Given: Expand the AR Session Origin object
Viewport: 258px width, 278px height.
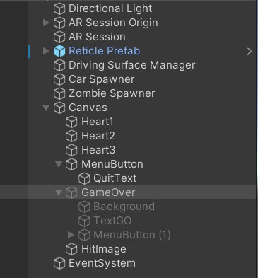Looking at the screenshot, I should click(x=46, y=23).
